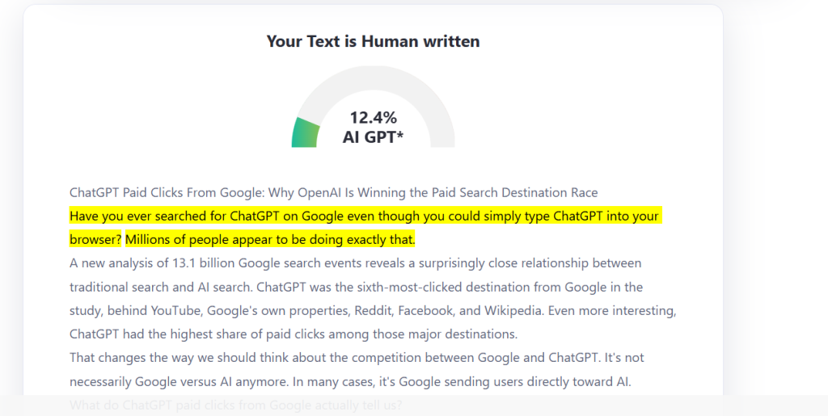This screenshot has height=416, width=828.
Task: Click highlighted sentence "Have you ever searched for ChatGPT"
Action: click(x=365, y=227)
